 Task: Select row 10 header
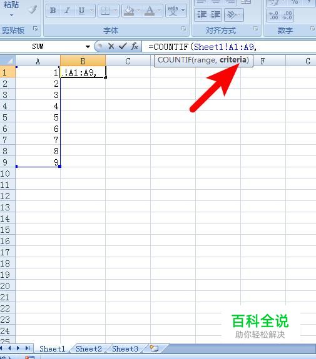coord(8,174)
